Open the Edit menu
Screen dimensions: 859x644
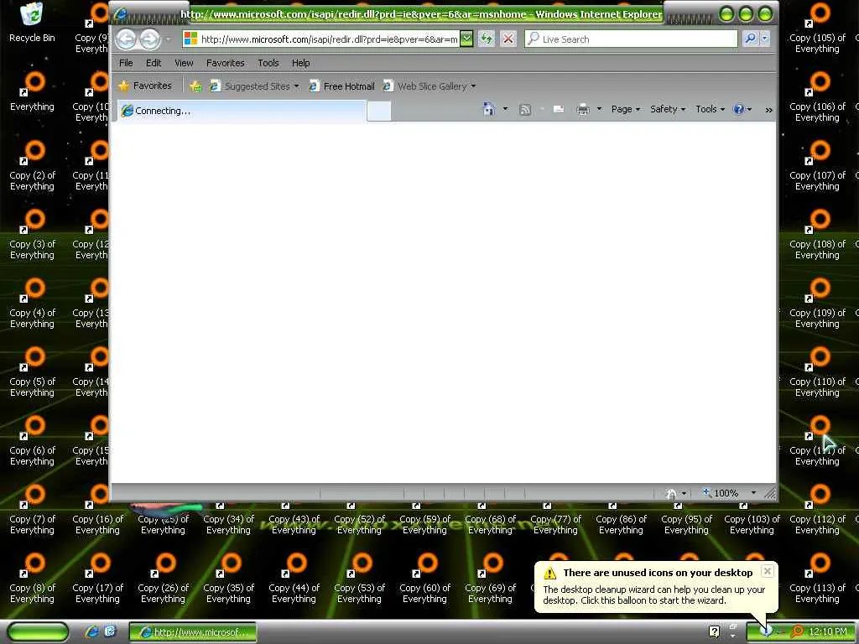pos(154,63)
